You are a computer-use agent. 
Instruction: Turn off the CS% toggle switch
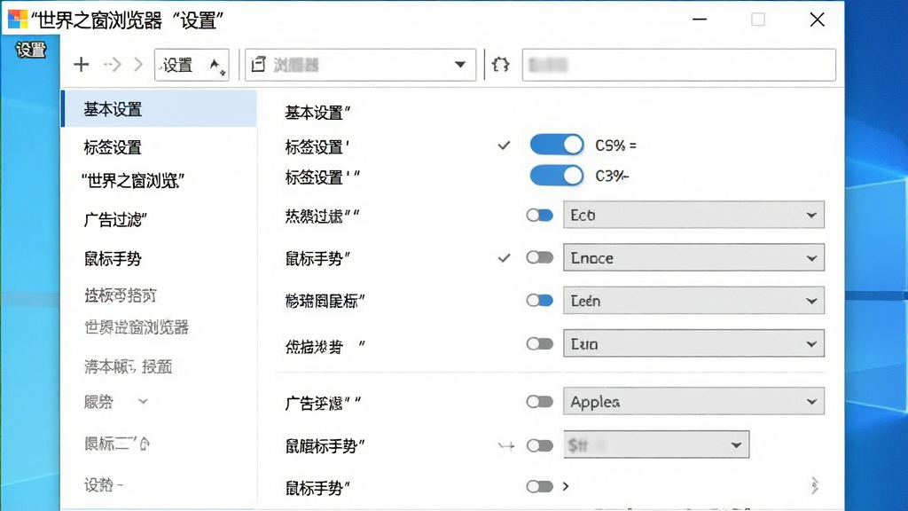click(557, 145)
